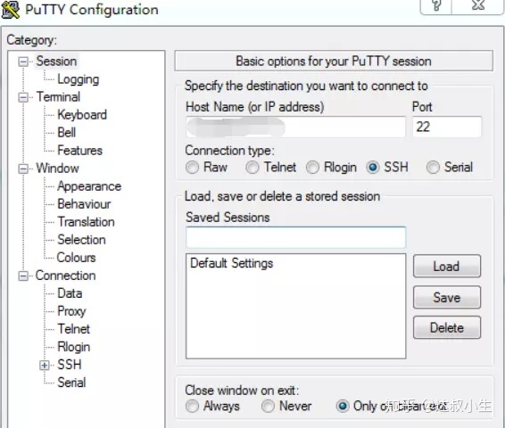
Task: Click the Load button
Action: point(447,266)
